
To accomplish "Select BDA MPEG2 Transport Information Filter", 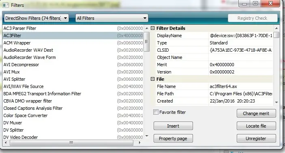I will point(73,94).
